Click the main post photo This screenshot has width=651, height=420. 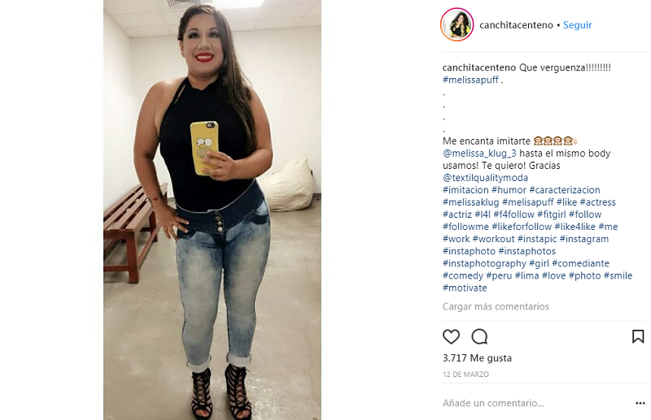point(212,210)
